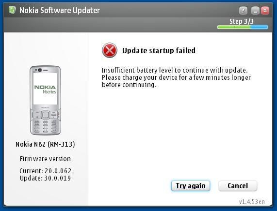
Task: Click the Firmware version label
Action: 45,159
